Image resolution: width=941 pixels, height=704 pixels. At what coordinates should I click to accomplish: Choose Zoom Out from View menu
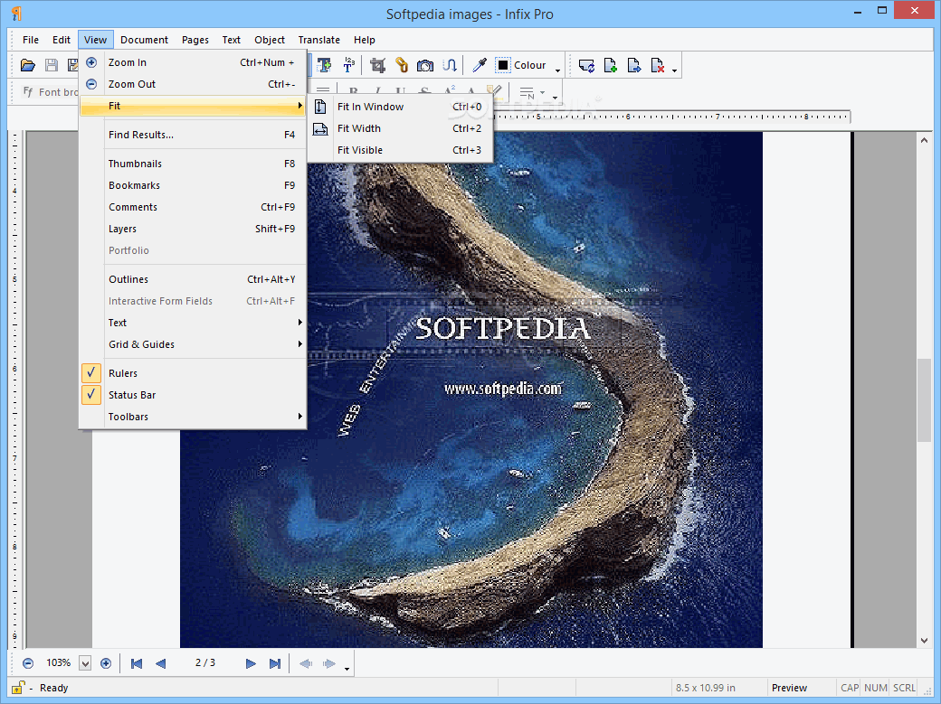coord(194,84)
